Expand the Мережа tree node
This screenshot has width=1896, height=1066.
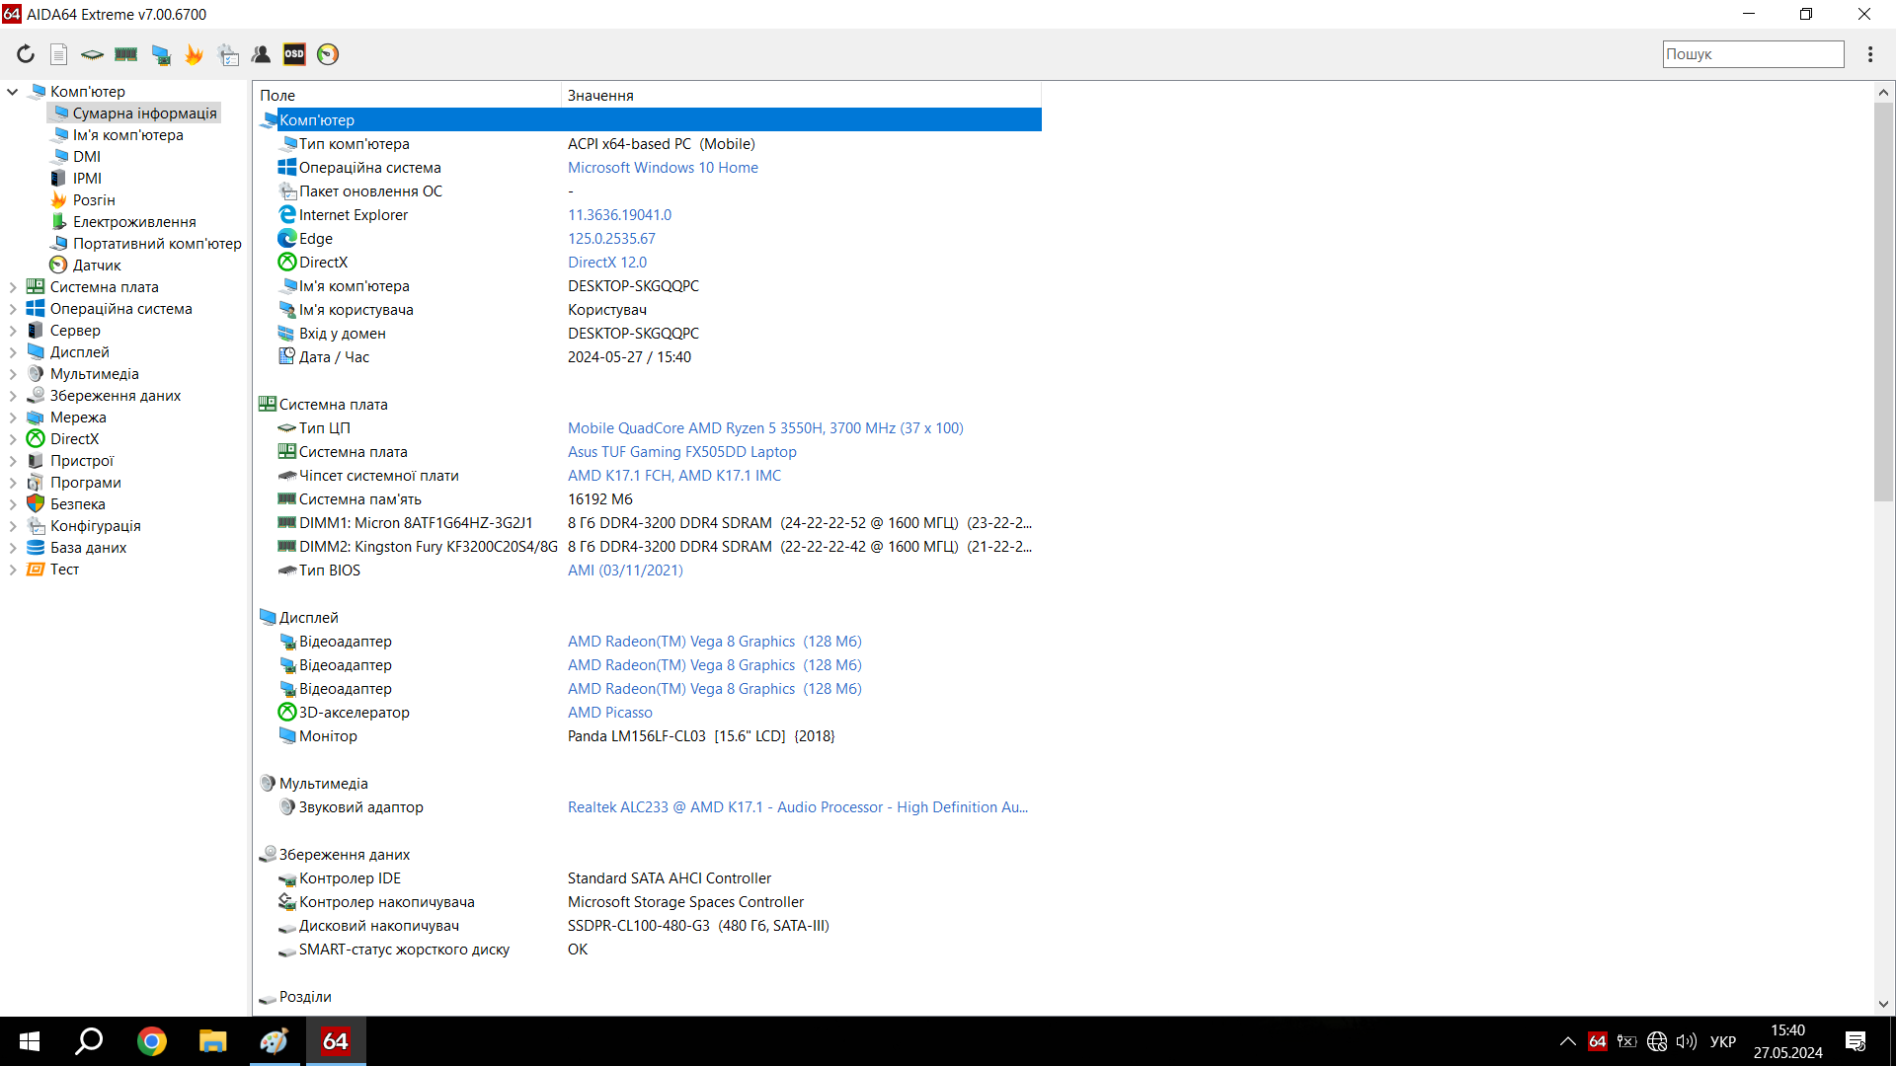pos(13,418)
